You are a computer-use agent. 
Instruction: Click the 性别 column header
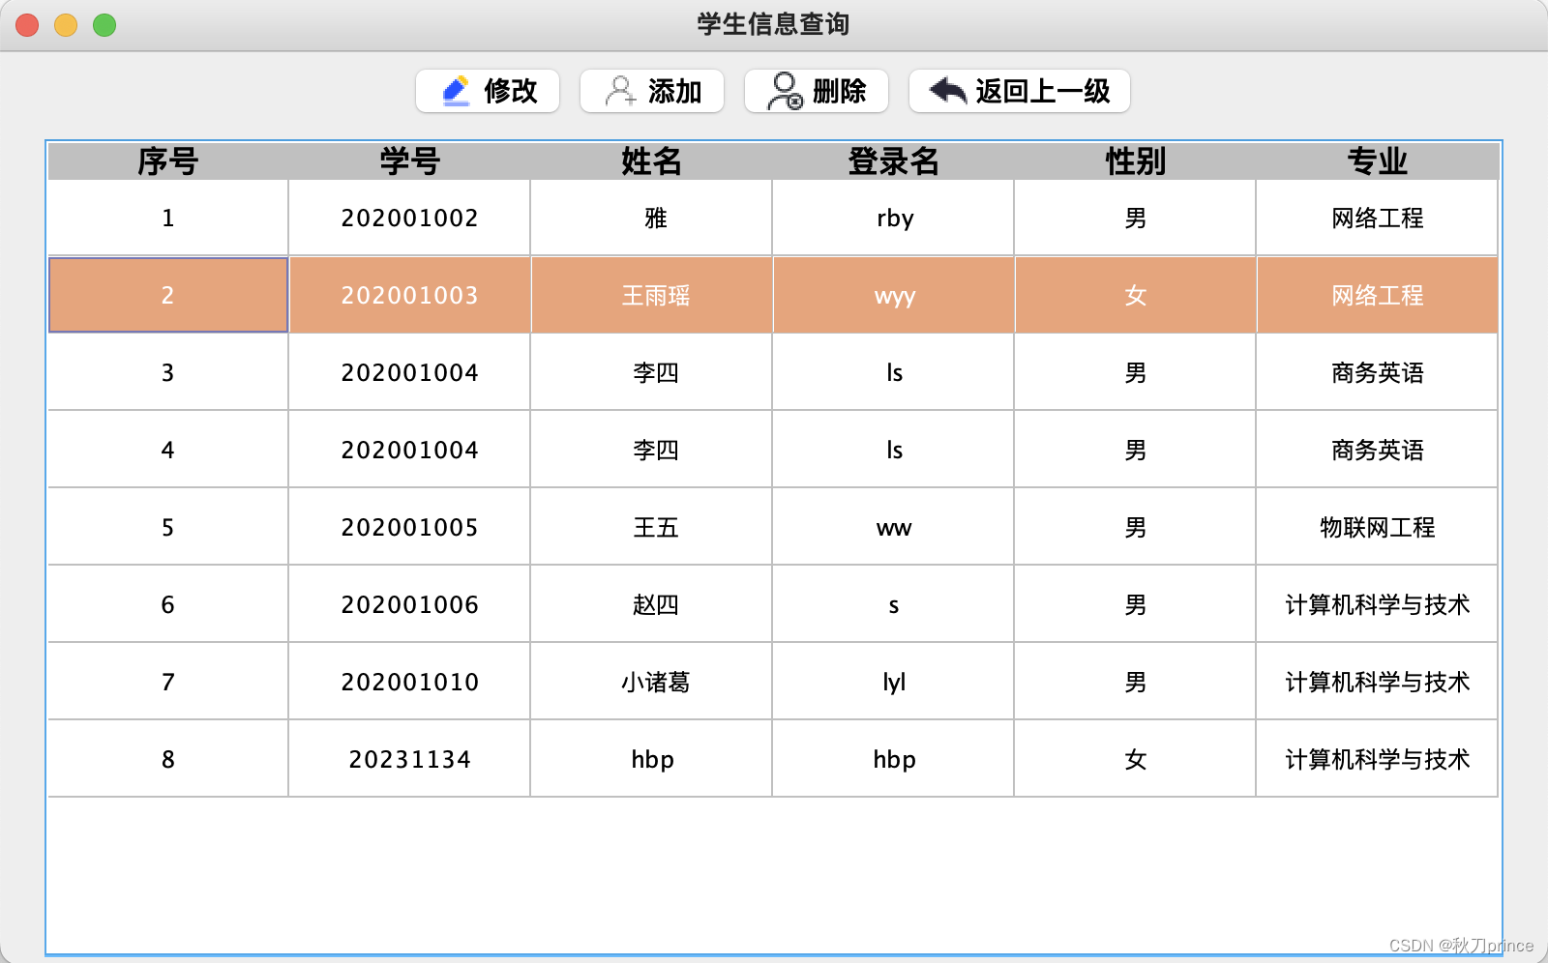[1136, 161]
